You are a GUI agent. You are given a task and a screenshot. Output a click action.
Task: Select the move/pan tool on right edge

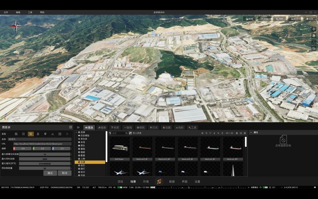314,29
